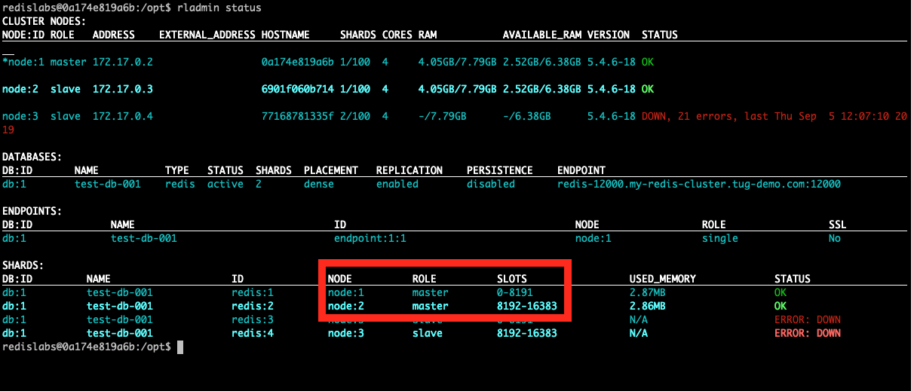The image size is (911, 391).
Task: Click the 'No' SSL value
Action: (x=835, y=238)
